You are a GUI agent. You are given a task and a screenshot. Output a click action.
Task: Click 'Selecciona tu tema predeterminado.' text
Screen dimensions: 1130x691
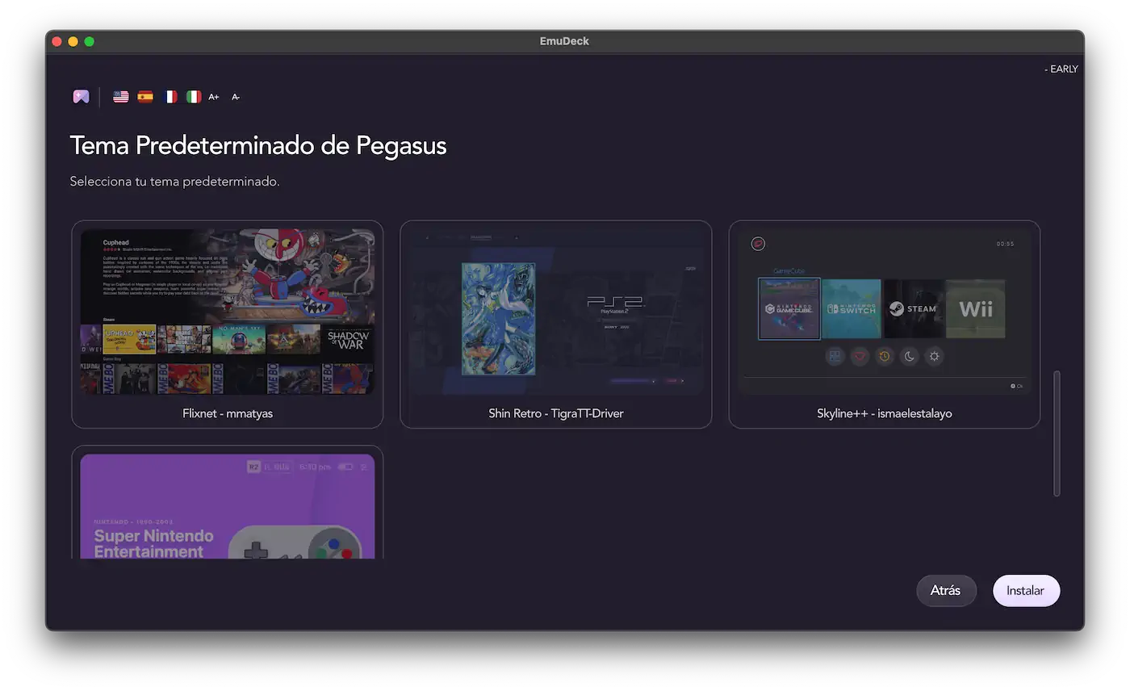click(x=175, y=182)
